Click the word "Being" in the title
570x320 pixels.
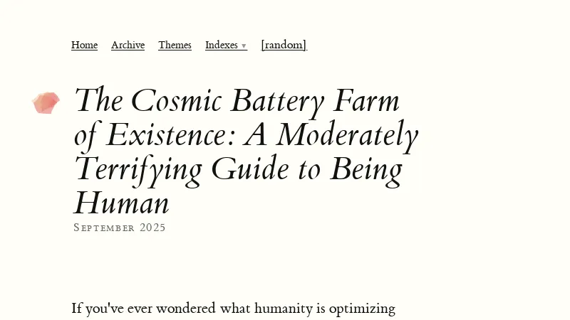point(366,169)
